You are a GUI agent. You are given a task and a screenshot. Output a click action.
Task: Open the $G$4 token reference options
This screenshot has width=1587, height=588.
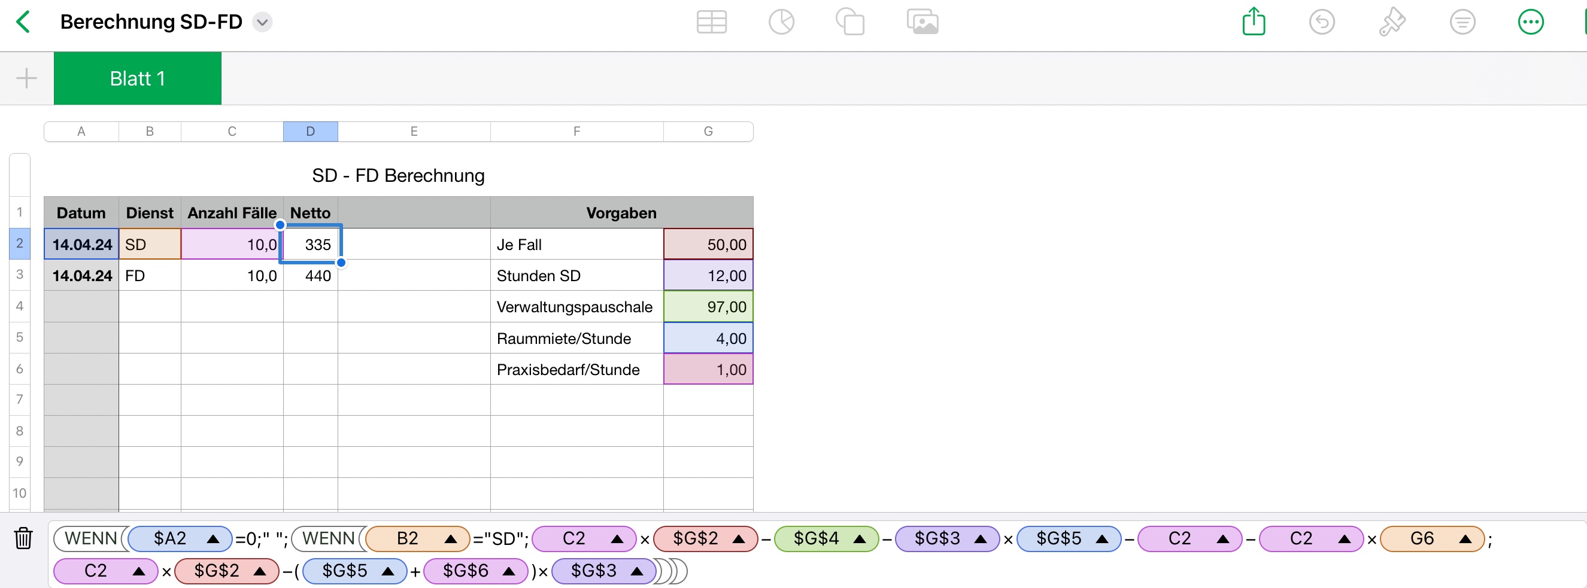pyautogui.click(x=860, y=539)
